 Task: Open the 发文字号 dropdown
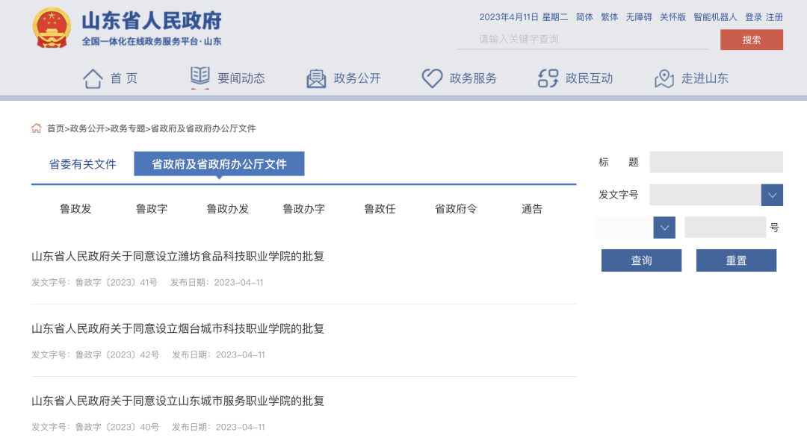(x=772, y=194)
